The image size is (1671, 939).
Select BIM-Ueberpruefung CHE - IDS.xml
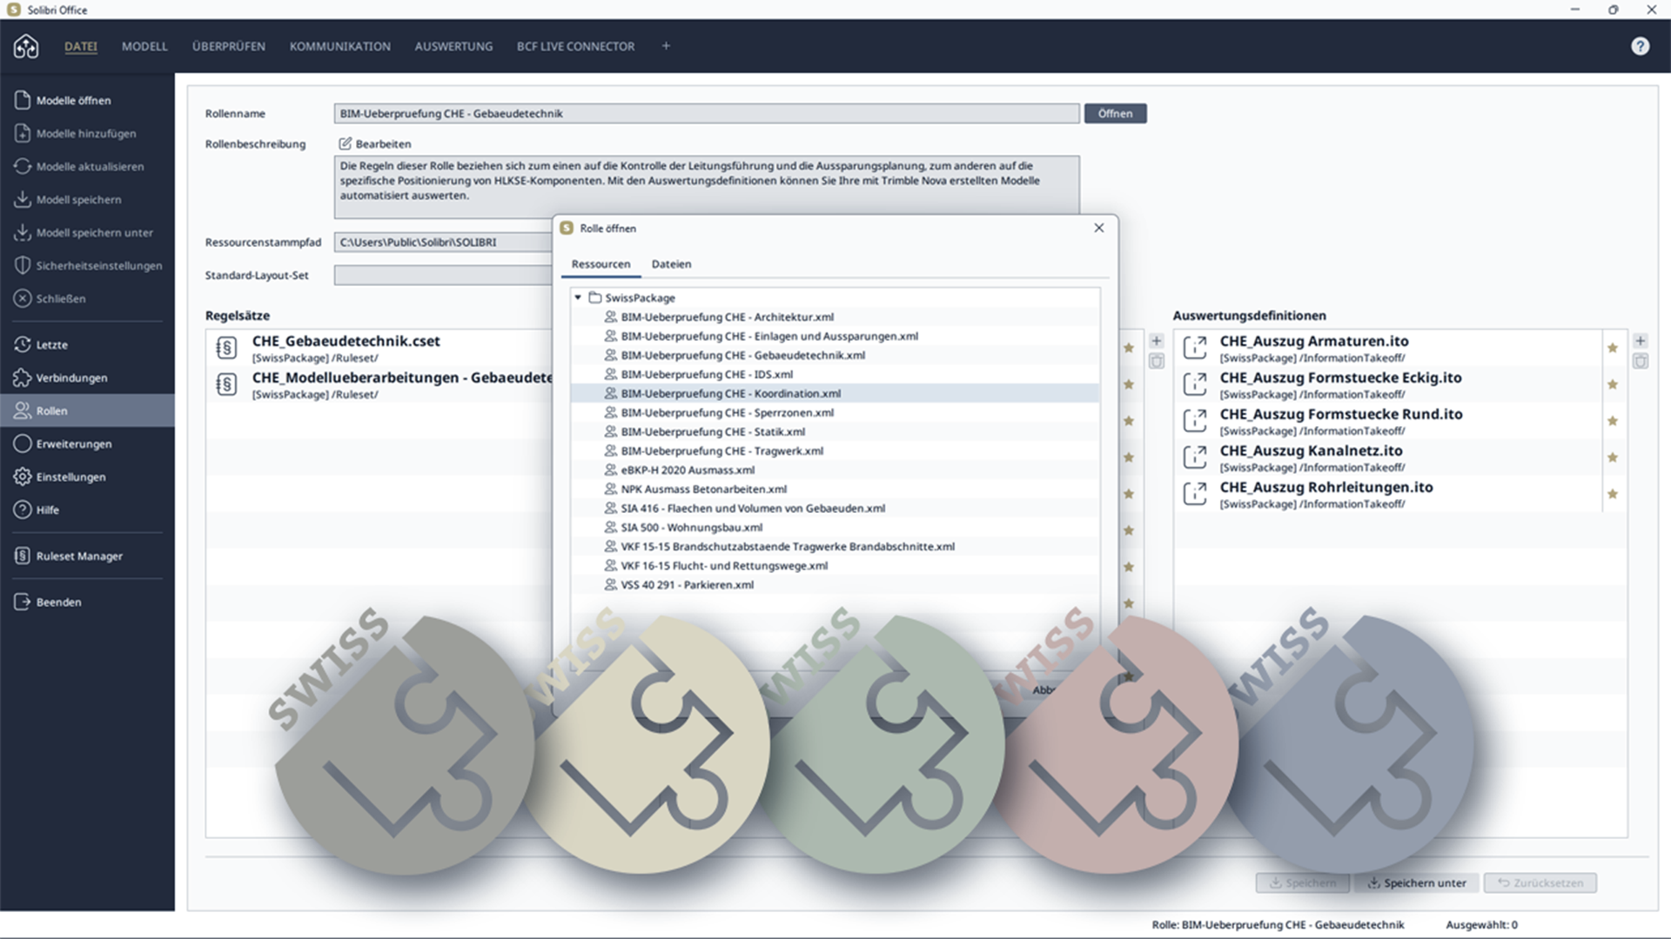tap(835, 374)
